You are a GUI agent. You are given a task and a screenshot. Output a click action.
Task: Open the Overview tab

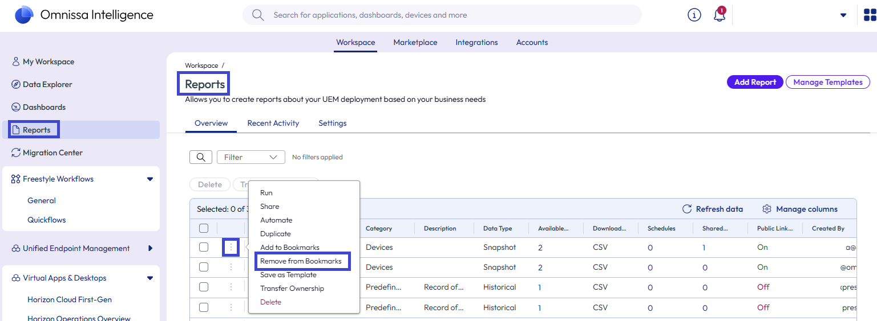coord(211,124)
